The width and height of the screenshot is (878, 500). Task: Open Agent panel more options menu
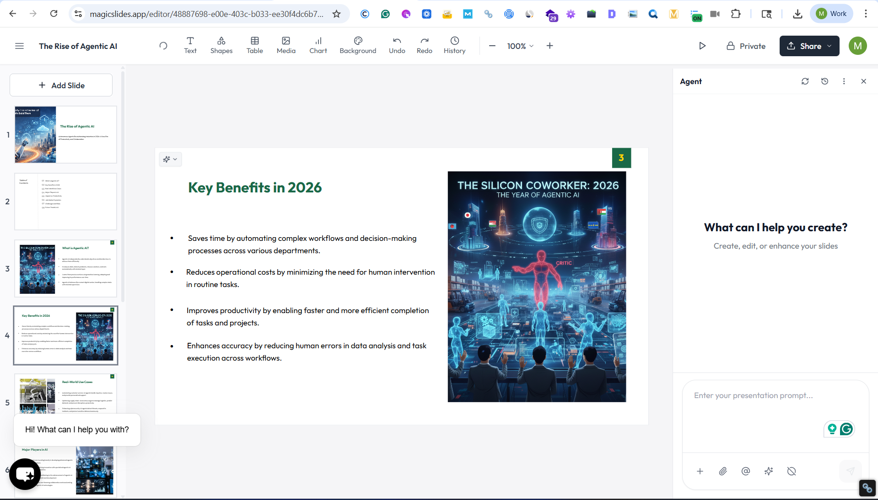coord(844,81)
